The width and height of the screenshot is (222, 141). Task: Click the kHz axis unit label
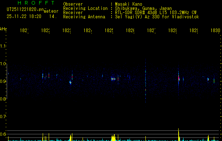point(4,29)
